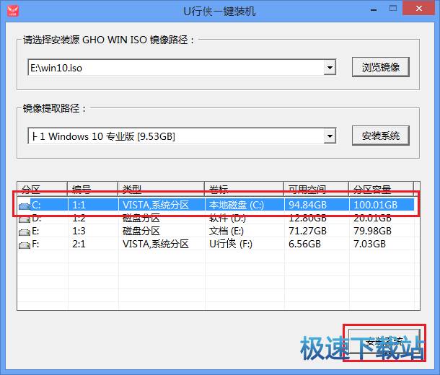
Task: Sort by the 卷标 column header
Action: pos(244,190)
